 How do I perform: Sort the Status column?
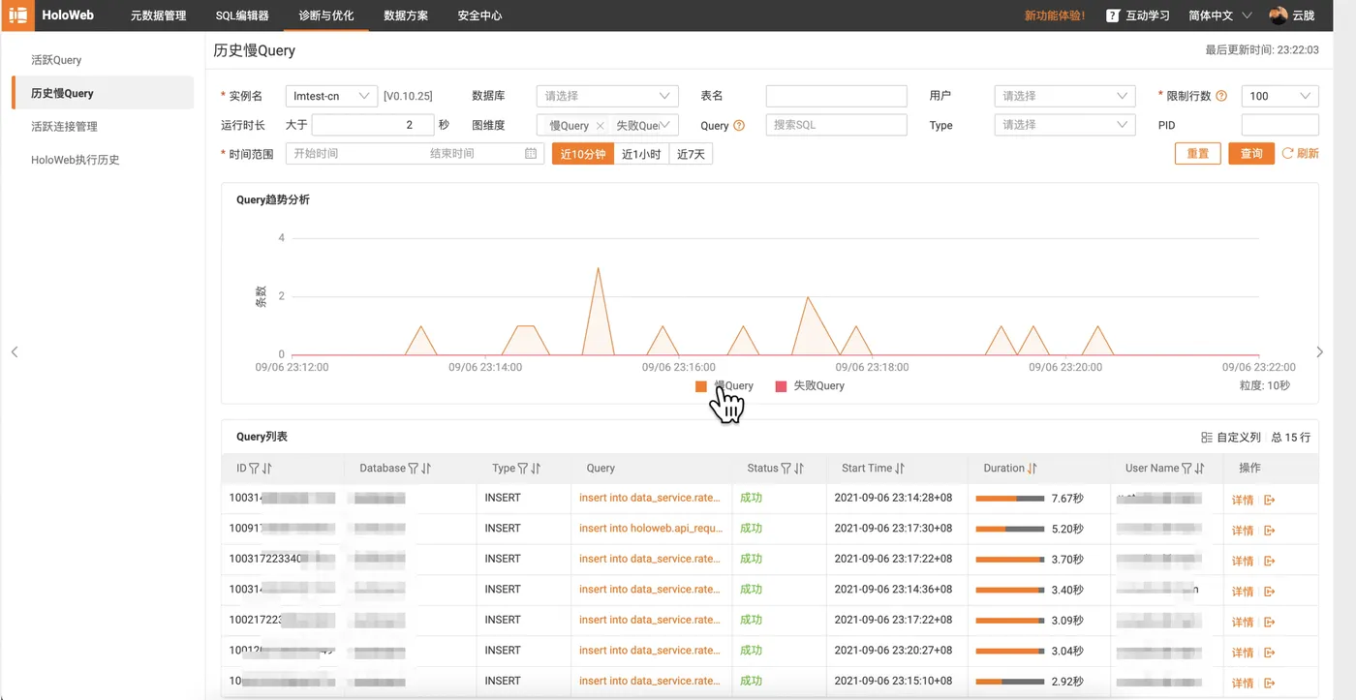pyautogui.click(x=799, y=469)
